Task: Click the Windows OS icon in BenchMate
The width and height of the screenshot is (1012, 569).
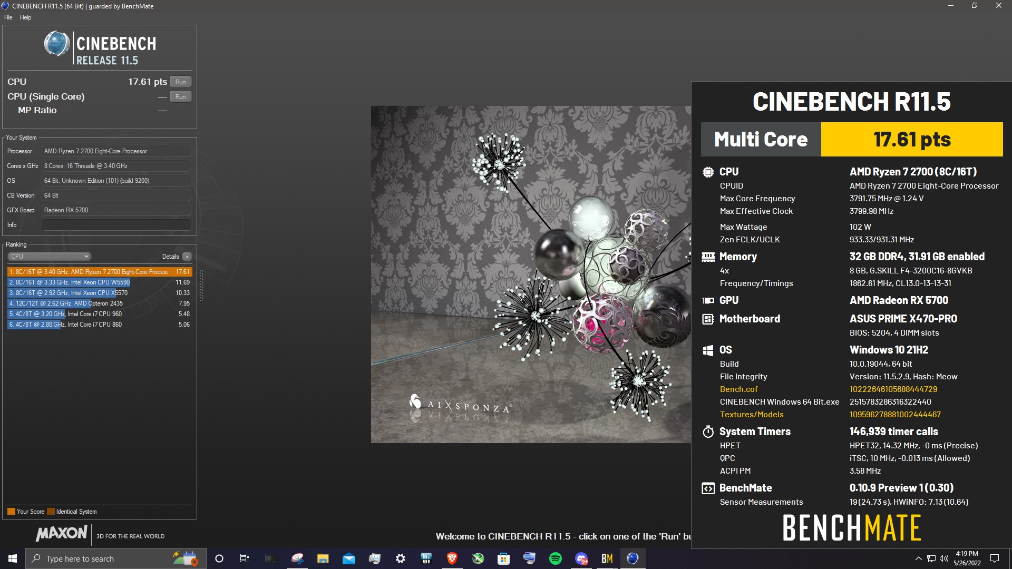Action: [x=708, y=350]
